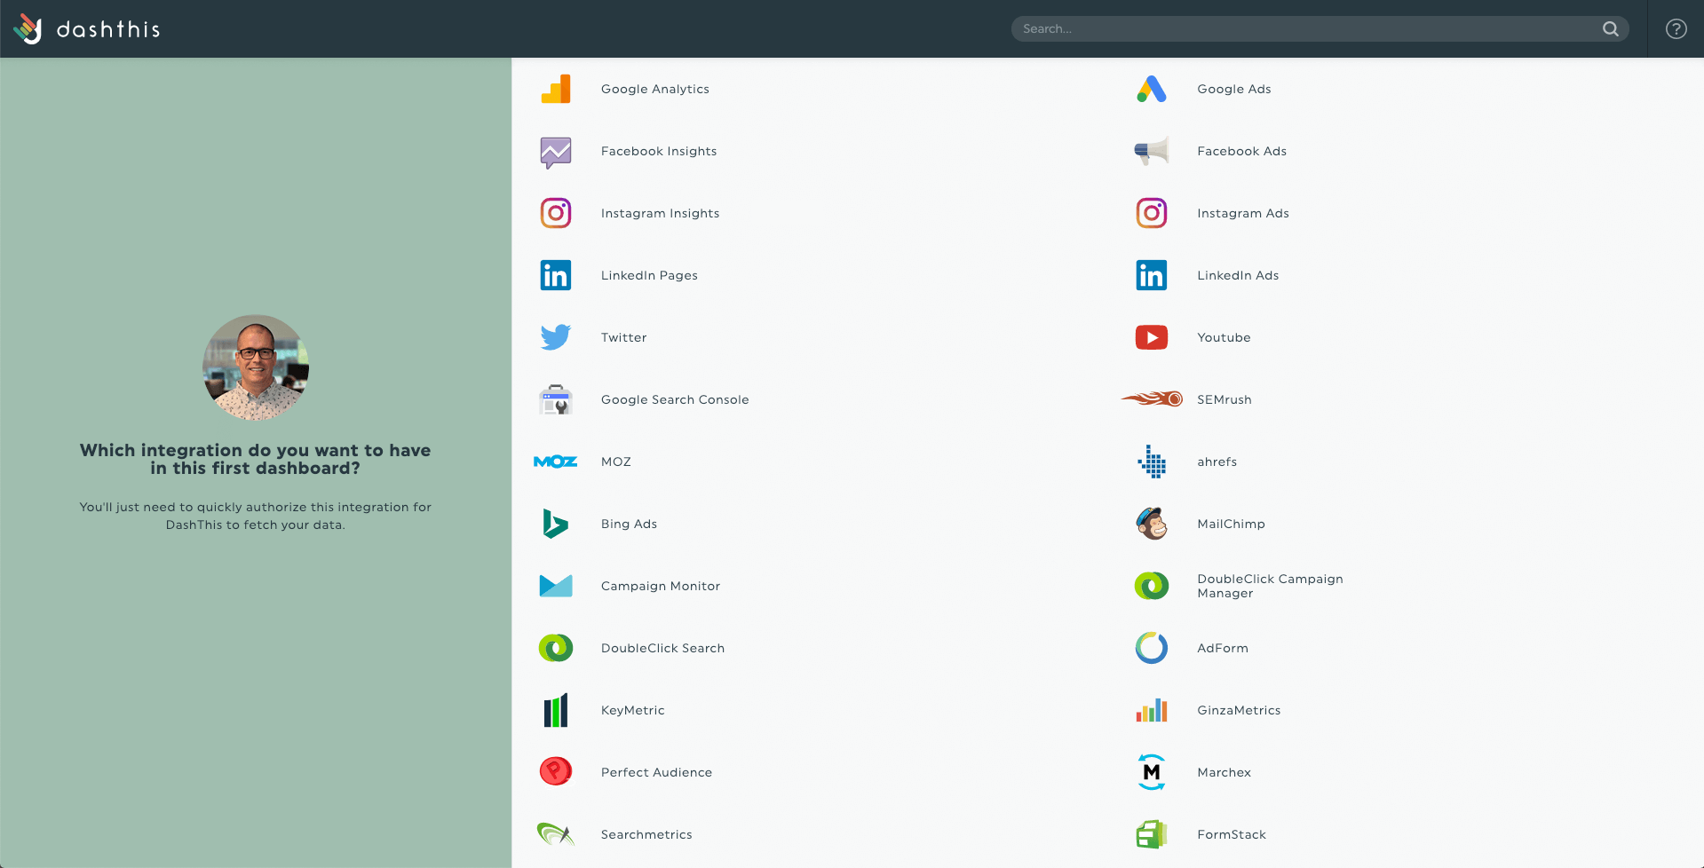Screen dimensions: 1704x868
Task: Focus the Search input field
Action: point(1320,29)
